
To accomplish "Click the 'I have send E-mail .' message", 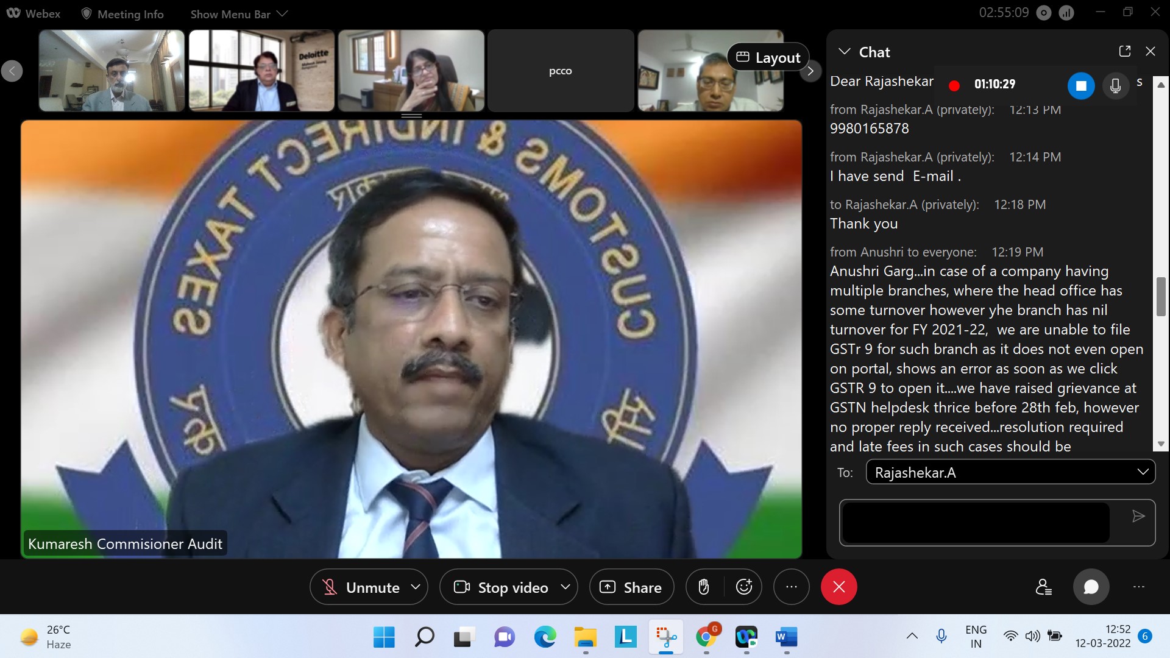I will click(895, 176).
